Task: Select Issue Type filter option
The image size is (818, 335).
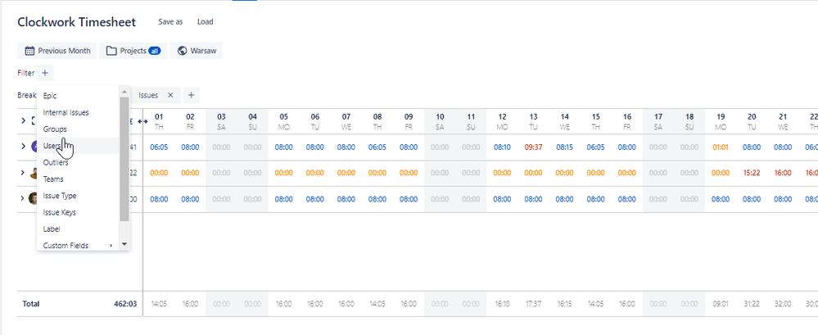Action: pos(79,196)
